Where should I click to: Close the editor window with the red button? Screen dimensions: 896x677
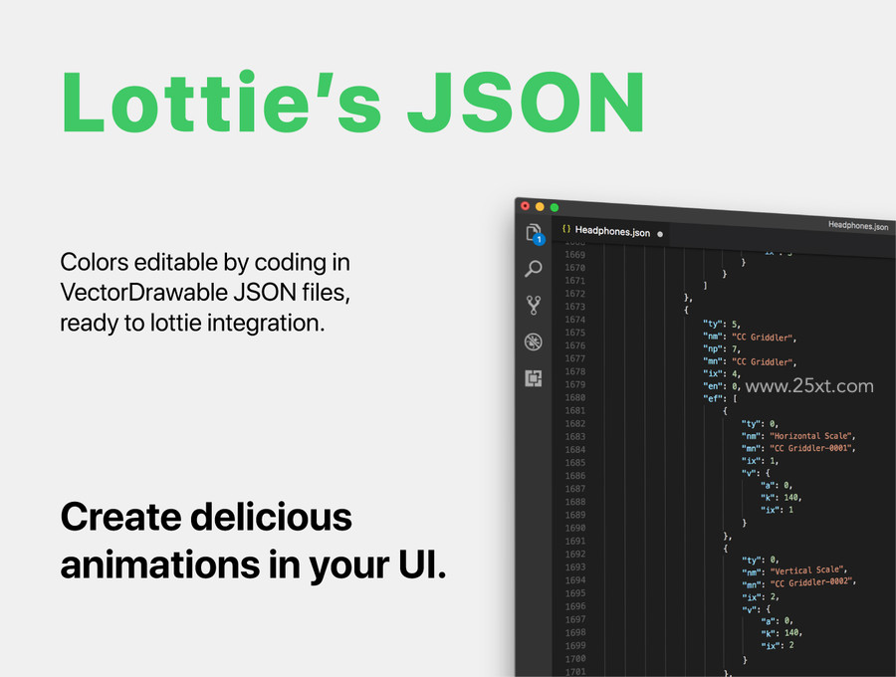coord(525,206)
